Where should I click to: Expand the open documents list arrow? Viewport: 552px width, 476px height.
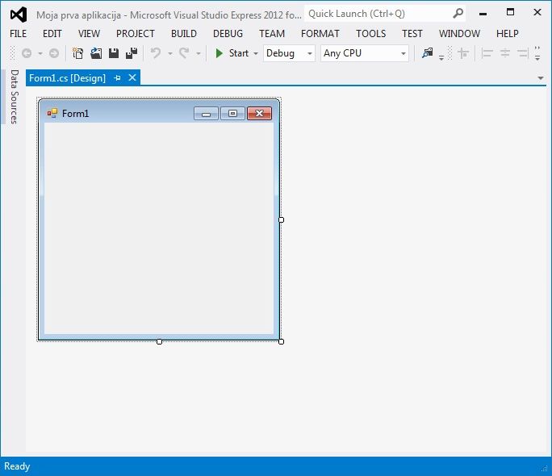point(541,78)
